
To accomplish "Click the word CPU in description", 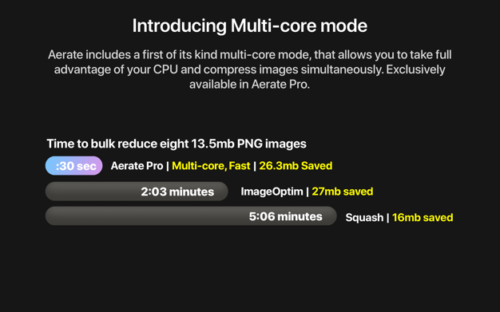I will [x=165, y=69].
